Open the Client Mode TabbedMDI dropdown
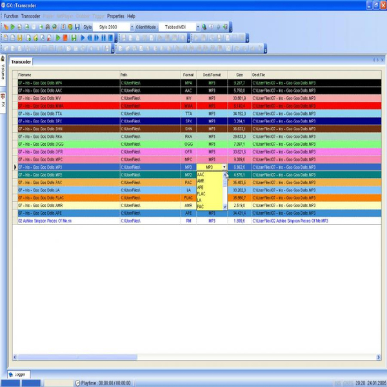The image size is (387, 387). (198, 27)
